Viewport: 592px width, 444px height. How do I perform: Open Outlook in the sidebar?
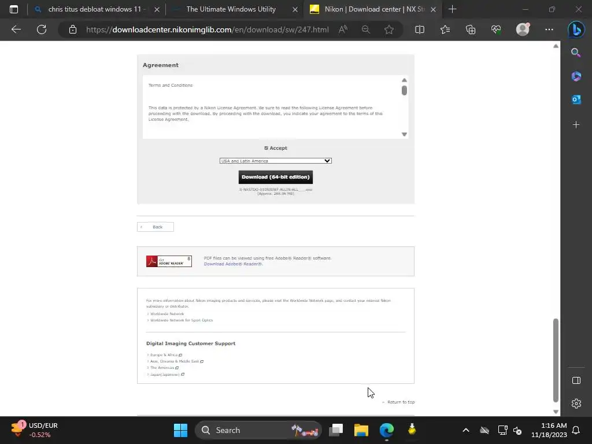(x=576, y=99)
